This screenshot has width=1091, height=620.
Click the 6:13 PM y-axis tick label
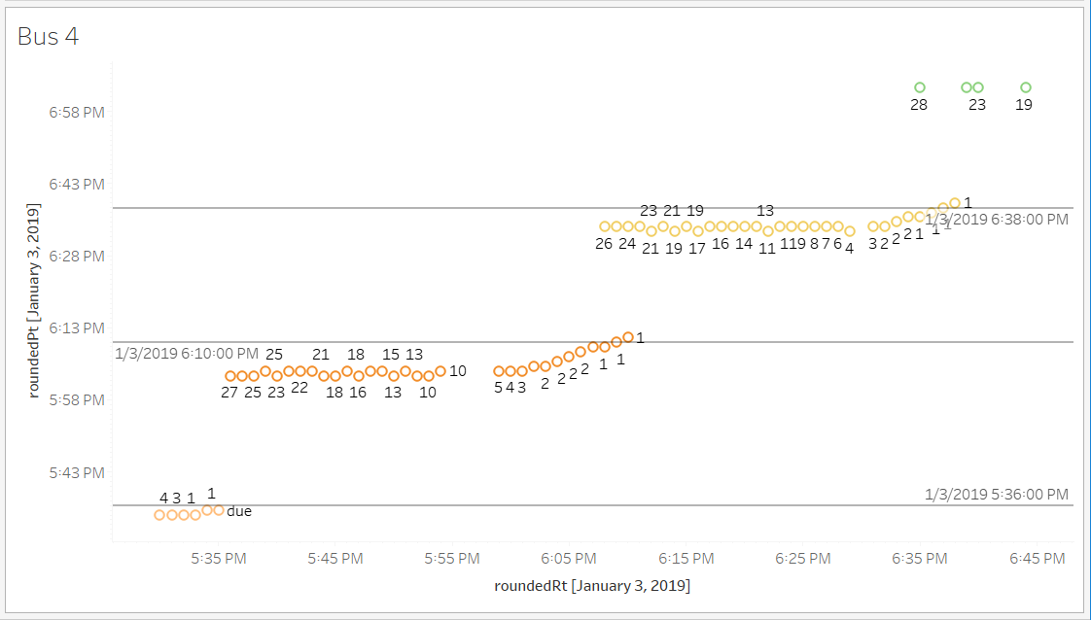77,328
